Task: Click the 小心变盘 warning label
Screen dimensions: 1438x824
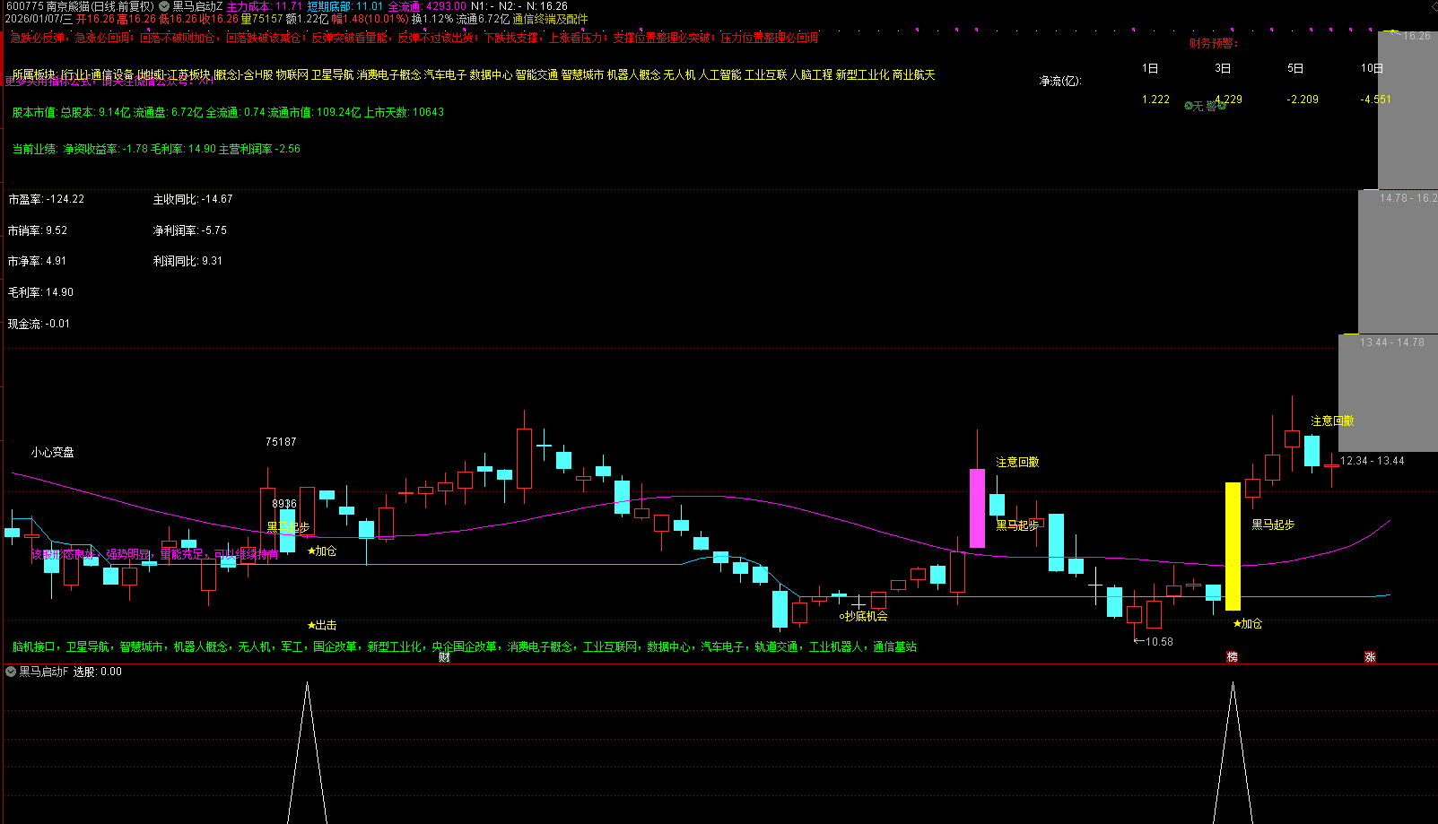Action: tap(52, 453)
